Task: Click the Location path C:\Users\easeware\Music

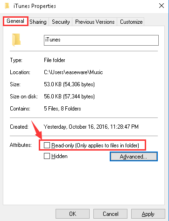Action: [x=73, y=72]
